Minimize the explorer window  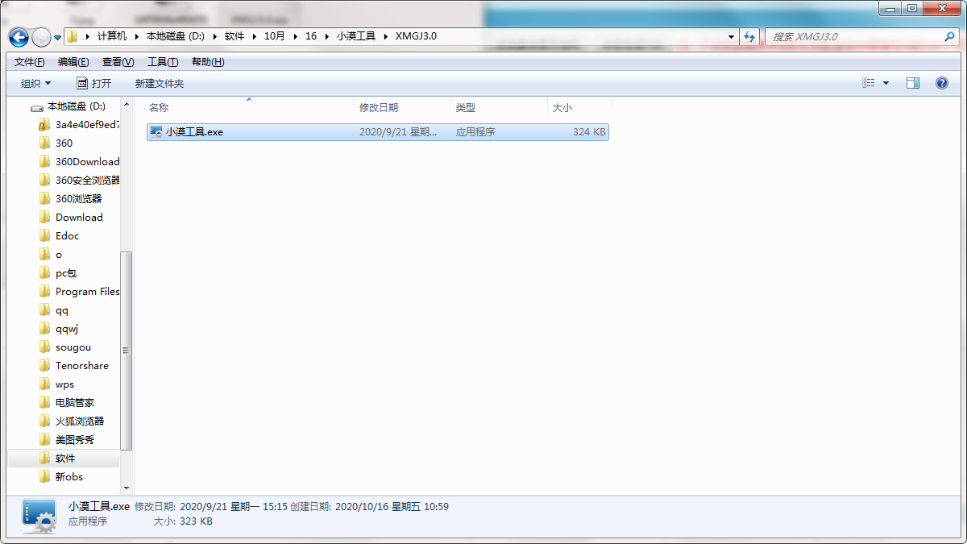(x=889, y=8)
